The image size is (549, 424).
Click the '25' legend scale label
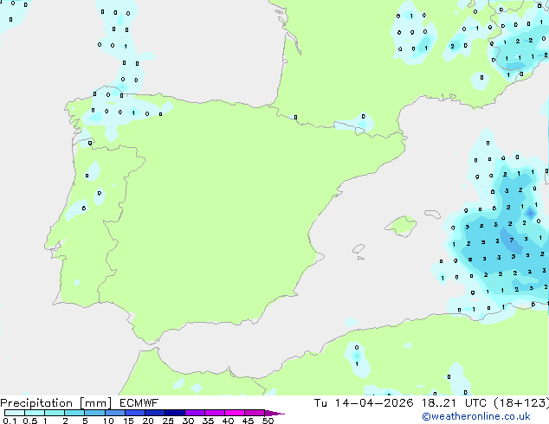click(168, 421)
